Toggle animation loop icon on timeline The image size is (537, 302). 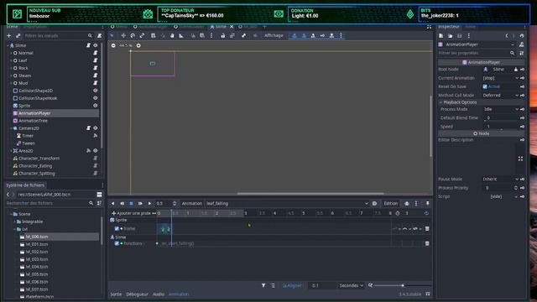coord(426,213)
